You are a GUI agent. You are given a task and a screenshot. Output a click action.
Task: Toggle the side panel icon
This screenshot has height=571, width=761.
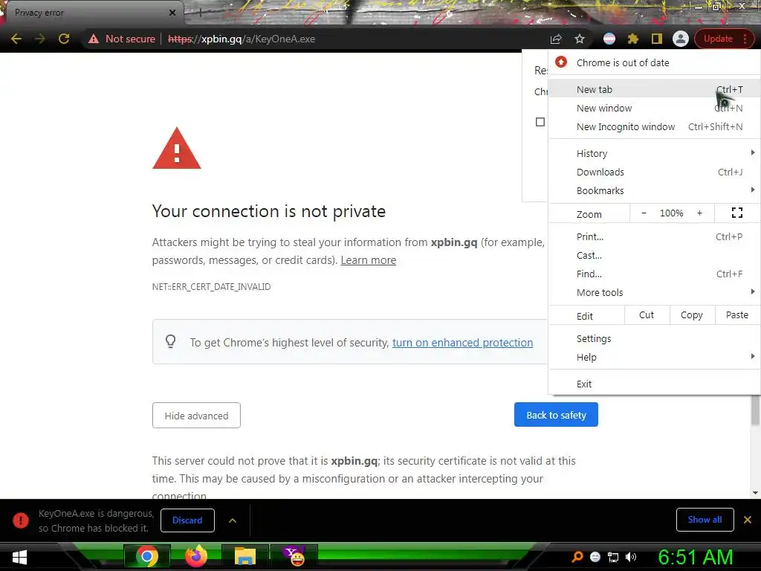[x=657, y=39]
